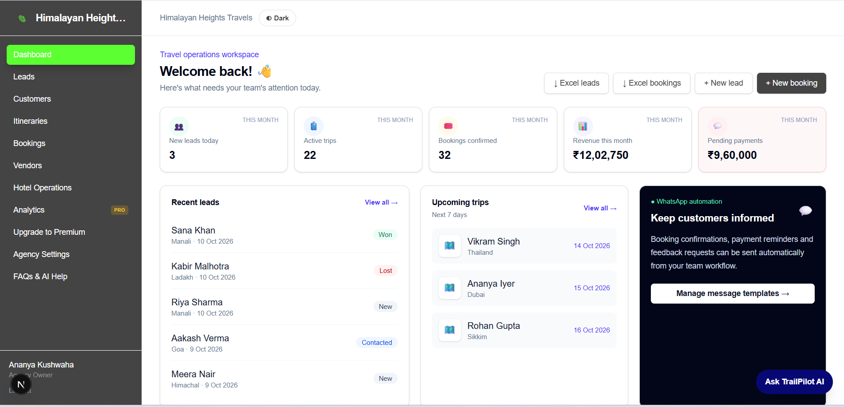
Task: Click the Revenue ₹12,02,750 value
Action: pyautogui.click(x=601, y=155)
